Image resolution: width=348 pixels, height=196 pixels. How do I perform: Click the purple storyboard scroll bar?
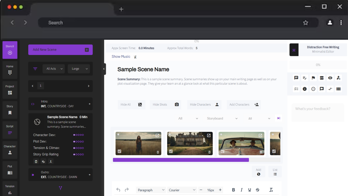pos(181,160)
